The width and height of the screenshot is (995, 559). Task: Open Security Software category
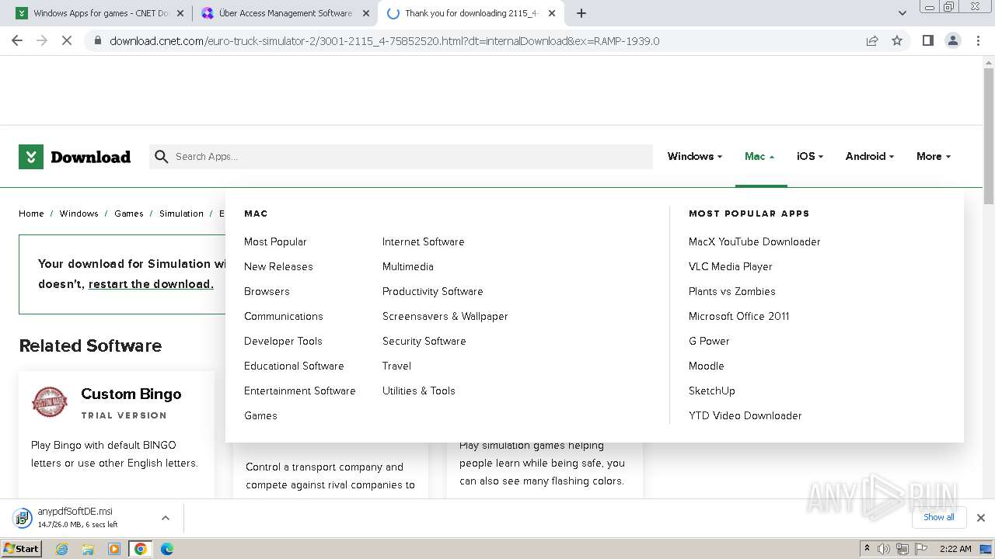[x=424, y=341]
